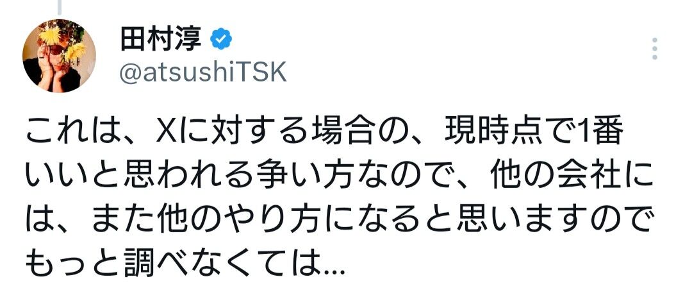The width and height of the screenshot is (692, 304).
Task: Click the first tweet line starting これは
Action: pos(324,133)
